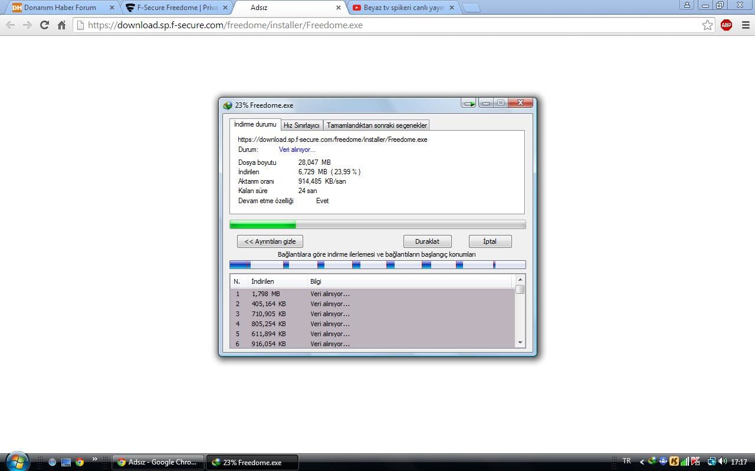
Task: Click the network connection tray icon
Action: [711, 462]
